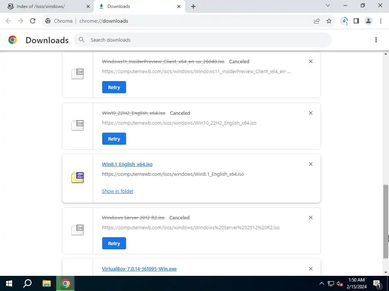This screenshot has width=389, height=291.
Task: Open the toolbar downloads bubble icon
Action: (344, 21)
